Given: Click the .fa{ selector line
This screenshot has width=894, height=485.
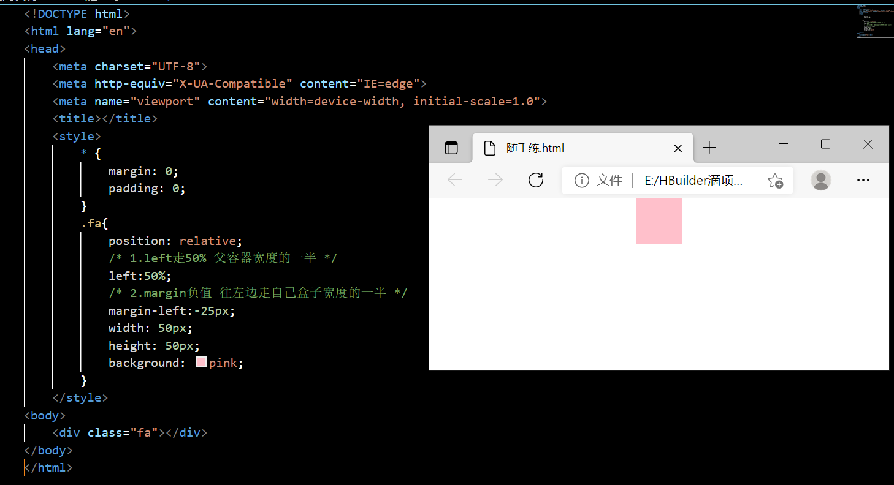Looking at the screenshot, I should click(94, 223).
